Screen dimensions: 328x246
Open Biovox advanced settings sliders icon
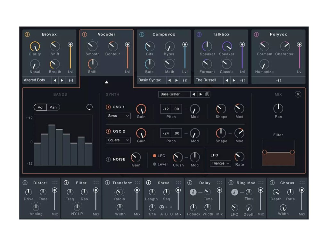point(71,80)
